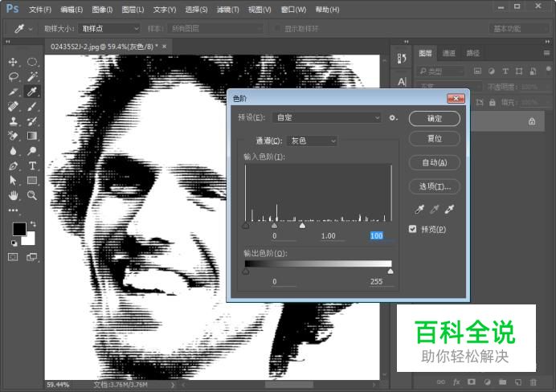556x392 pixels.
Task: Pick the black point eyedropper in Levels
Action: click(x=419, y=209)
